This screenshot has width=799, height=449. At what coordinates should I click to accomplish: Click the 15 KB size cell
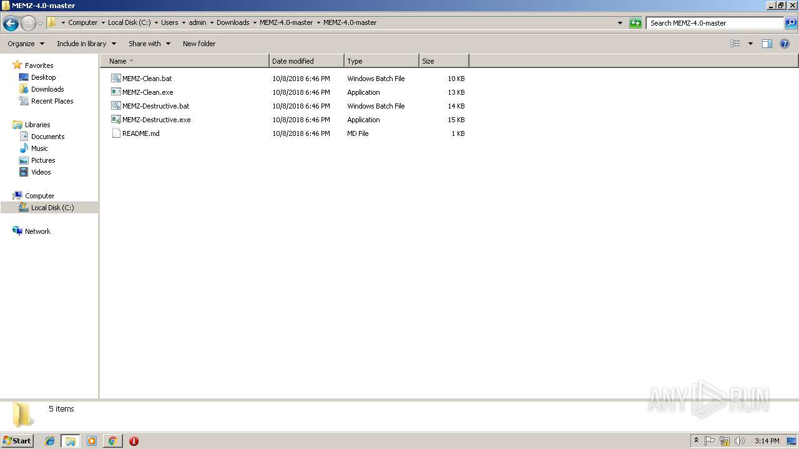pos(456,120)
